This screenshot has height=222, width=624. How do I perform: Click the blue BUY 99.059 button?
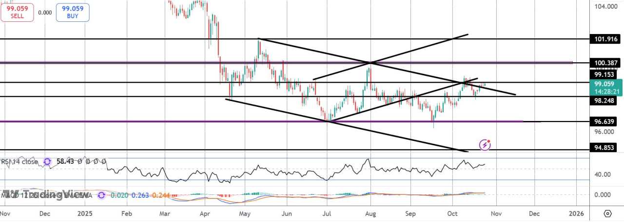[73, 12]
